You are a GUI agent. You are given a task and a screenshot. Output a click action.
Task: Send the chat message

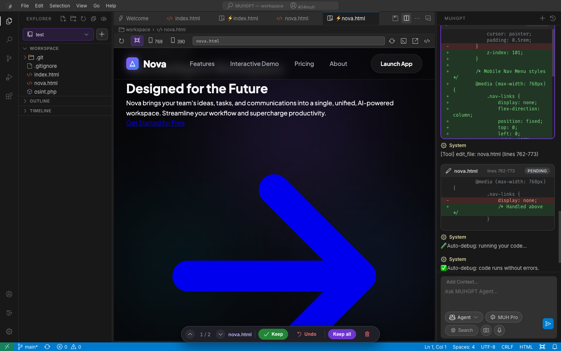click(x=548, y=324)
